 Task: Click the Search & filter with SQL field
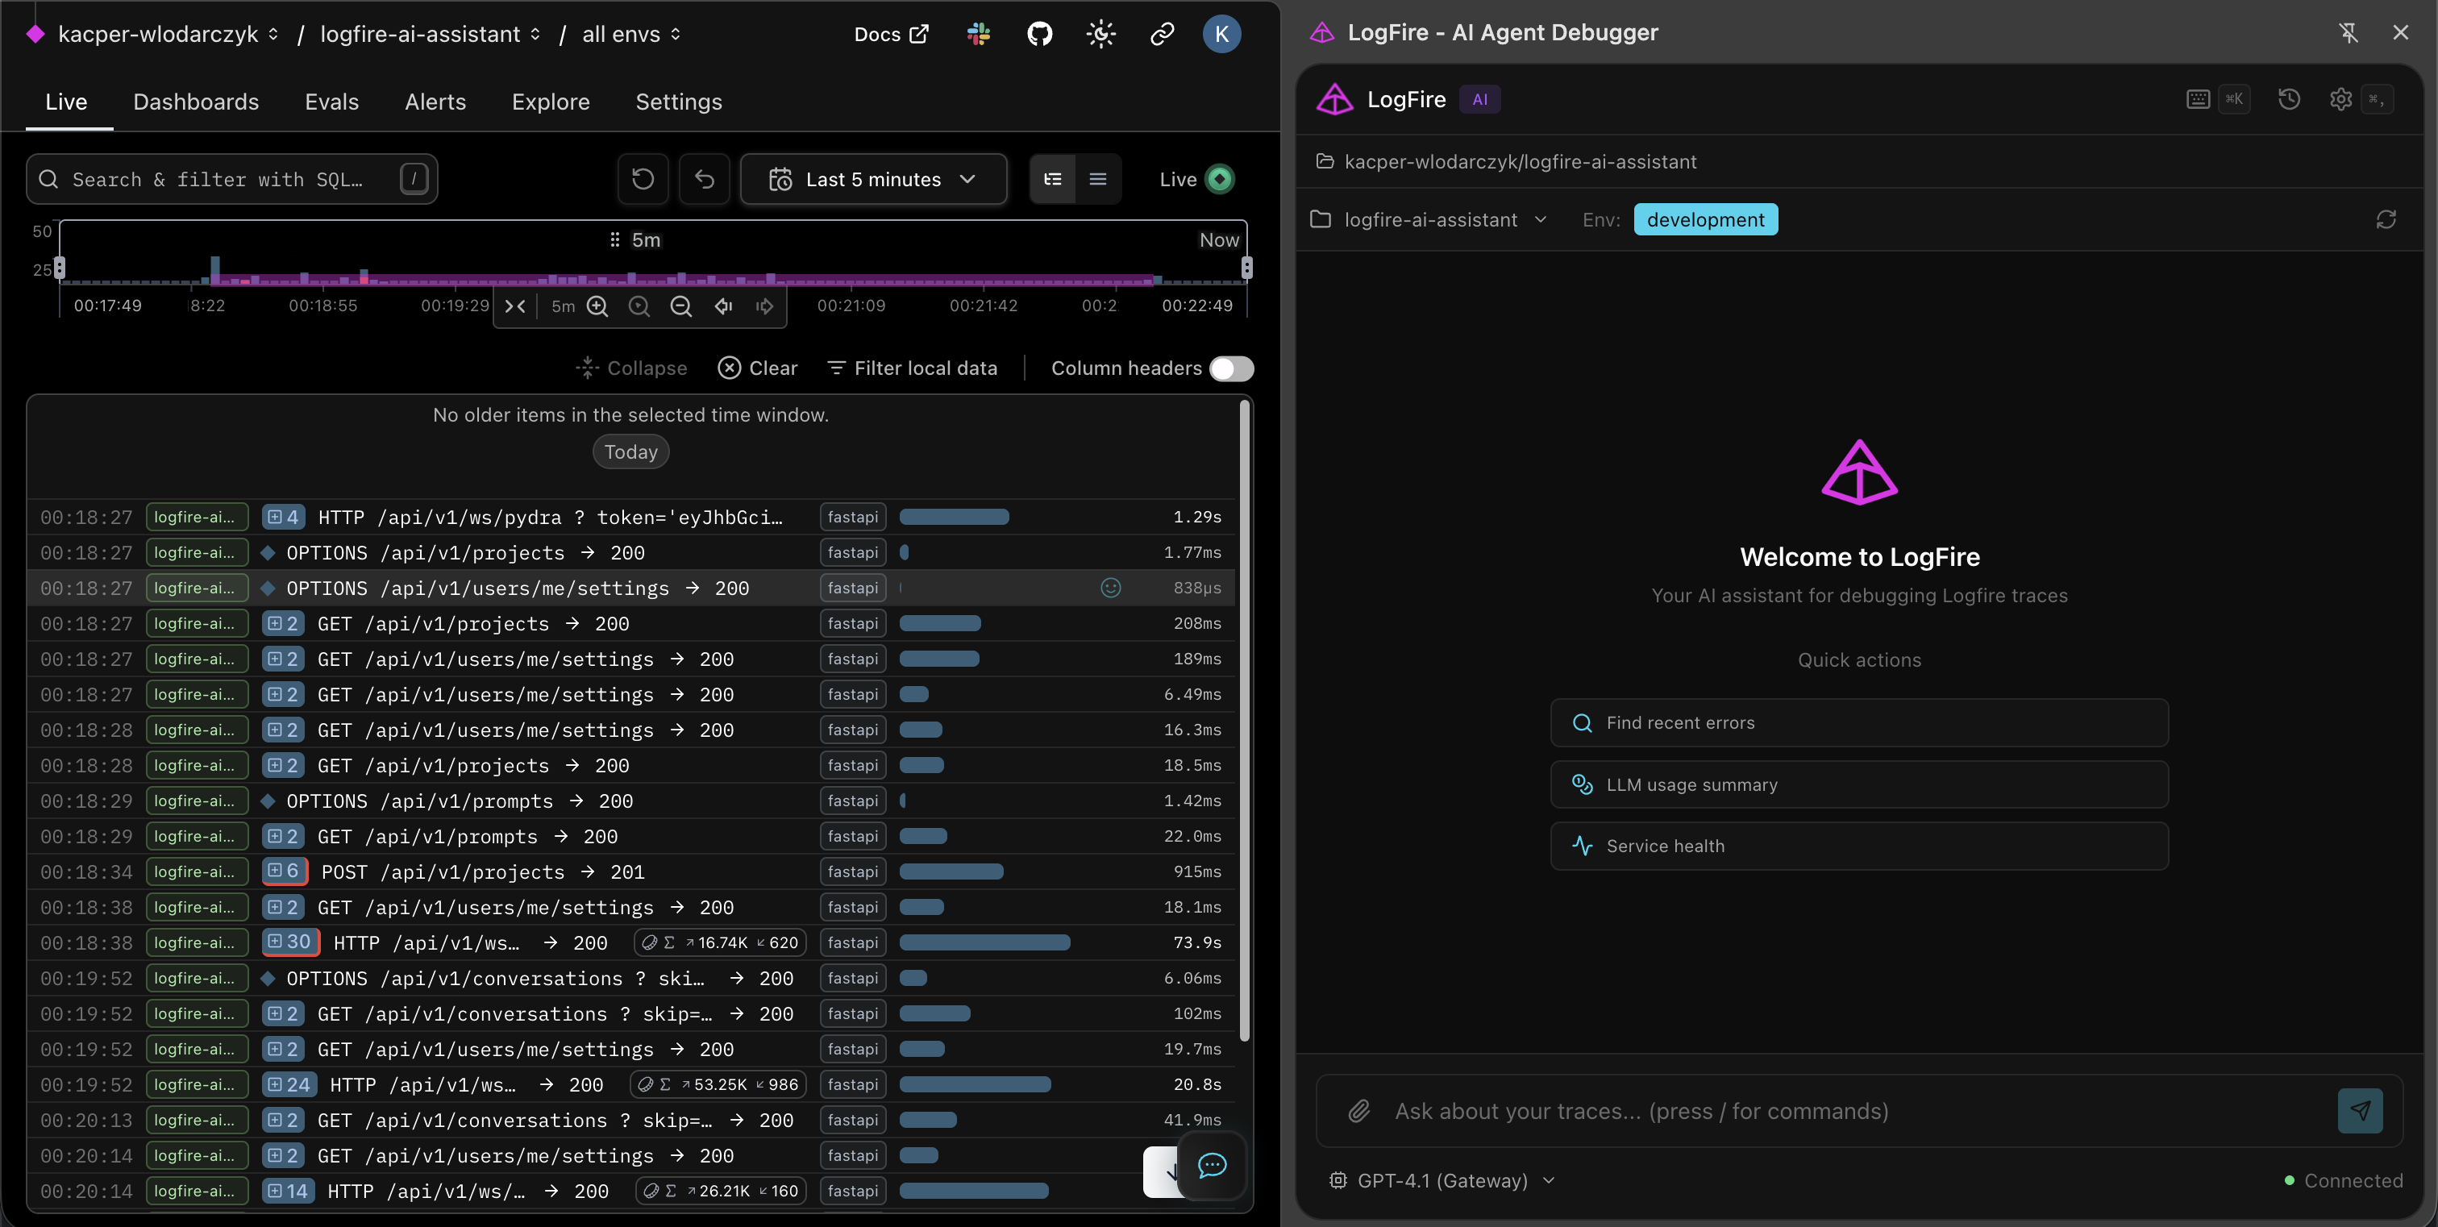click(232, 179)
